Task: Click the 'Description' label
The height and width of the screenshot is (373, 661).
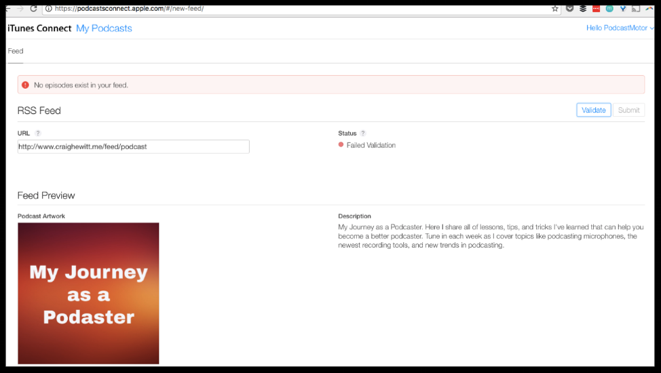Action: point(354,216)
